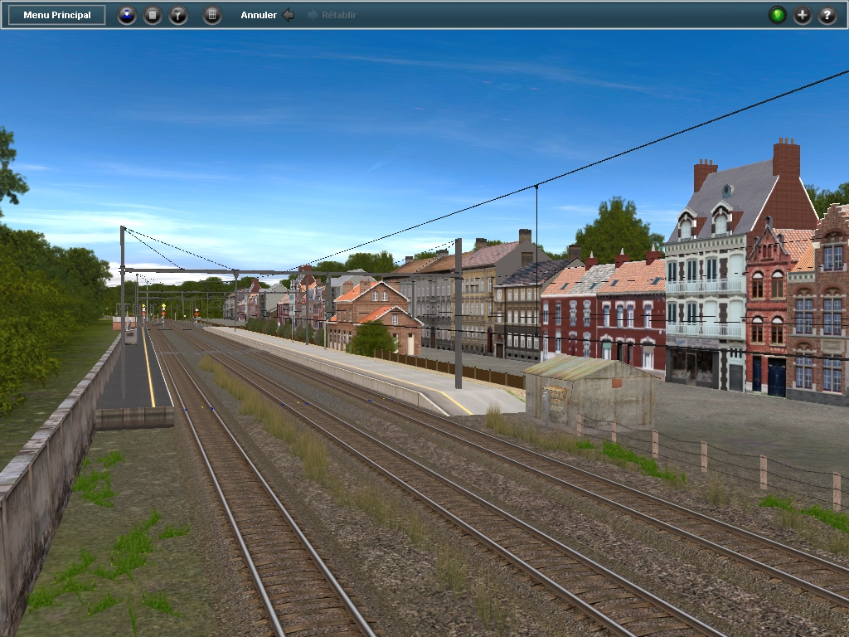Image resolution: width=849 pixels, height=637 pixels.
Task: Click the disabled Rétablir redo button
Action: tap(332, 15)
